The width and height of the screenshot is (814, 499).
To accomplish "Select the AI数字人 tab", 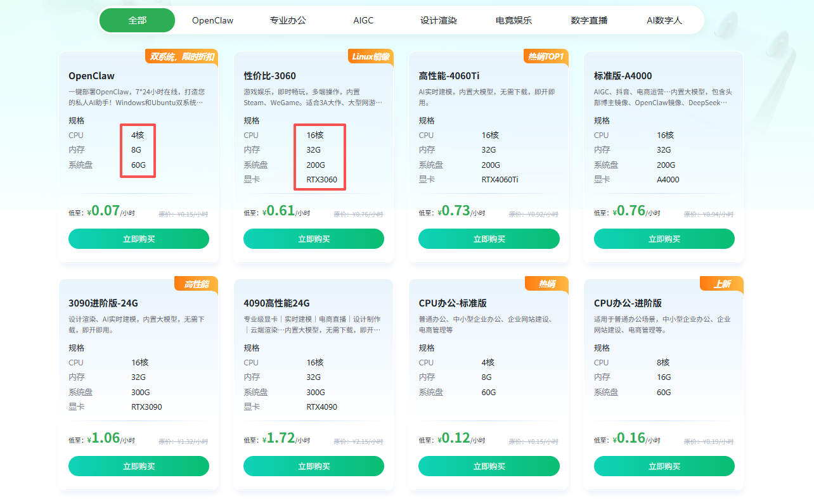I will pos(664,20).
